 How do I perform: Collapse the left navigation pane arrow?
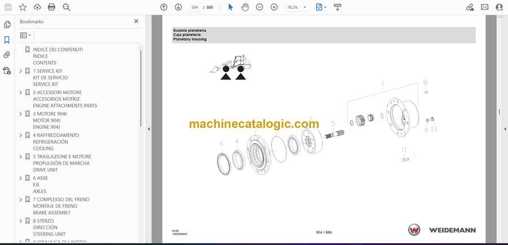pos(148,129)
